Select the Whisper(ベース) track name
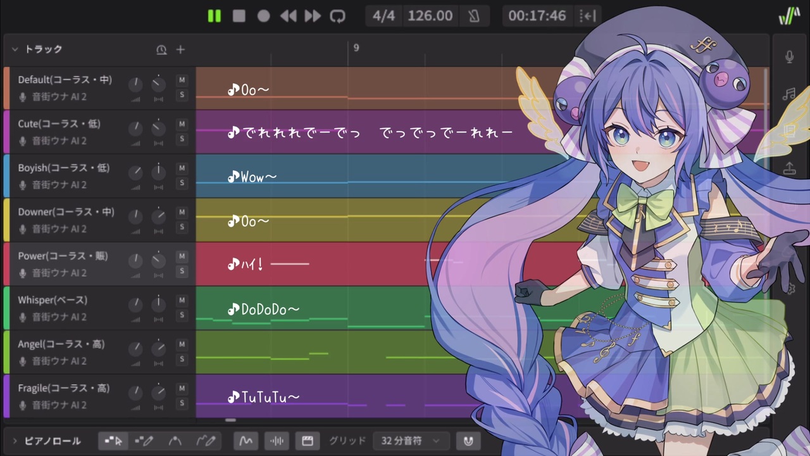Viewport: 810px width, 456px height. pyautogui.click(x=53, y=300)
